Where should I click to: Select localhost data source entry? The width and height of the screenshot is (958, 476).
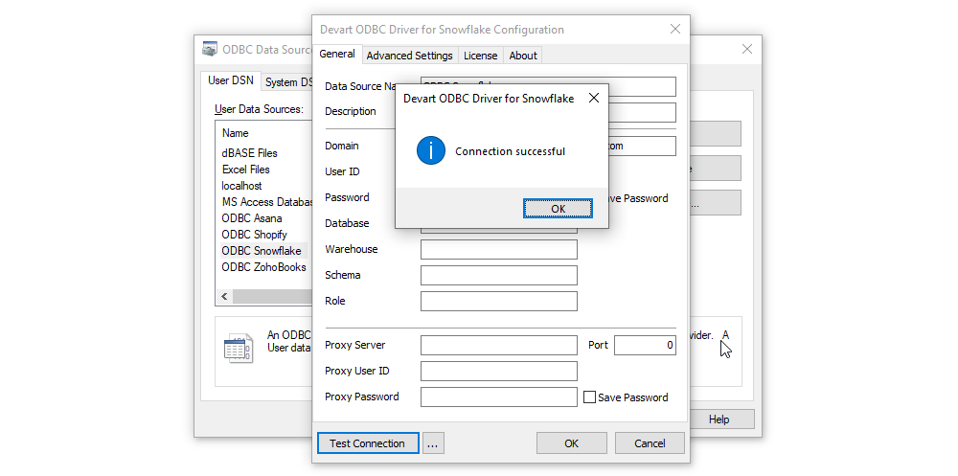click(242, 186)
